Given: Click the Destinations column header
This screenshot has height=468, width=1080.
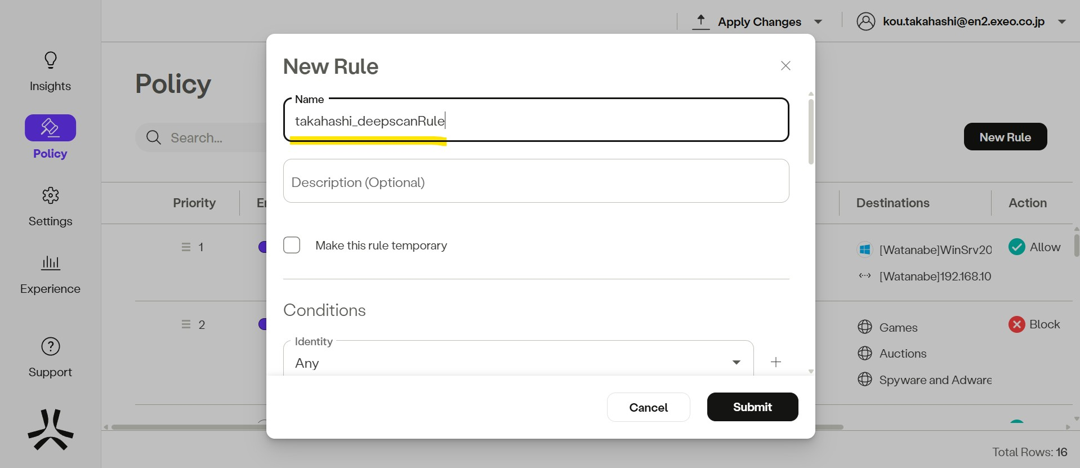Looking at the screenshot, I should coord(892,203).
